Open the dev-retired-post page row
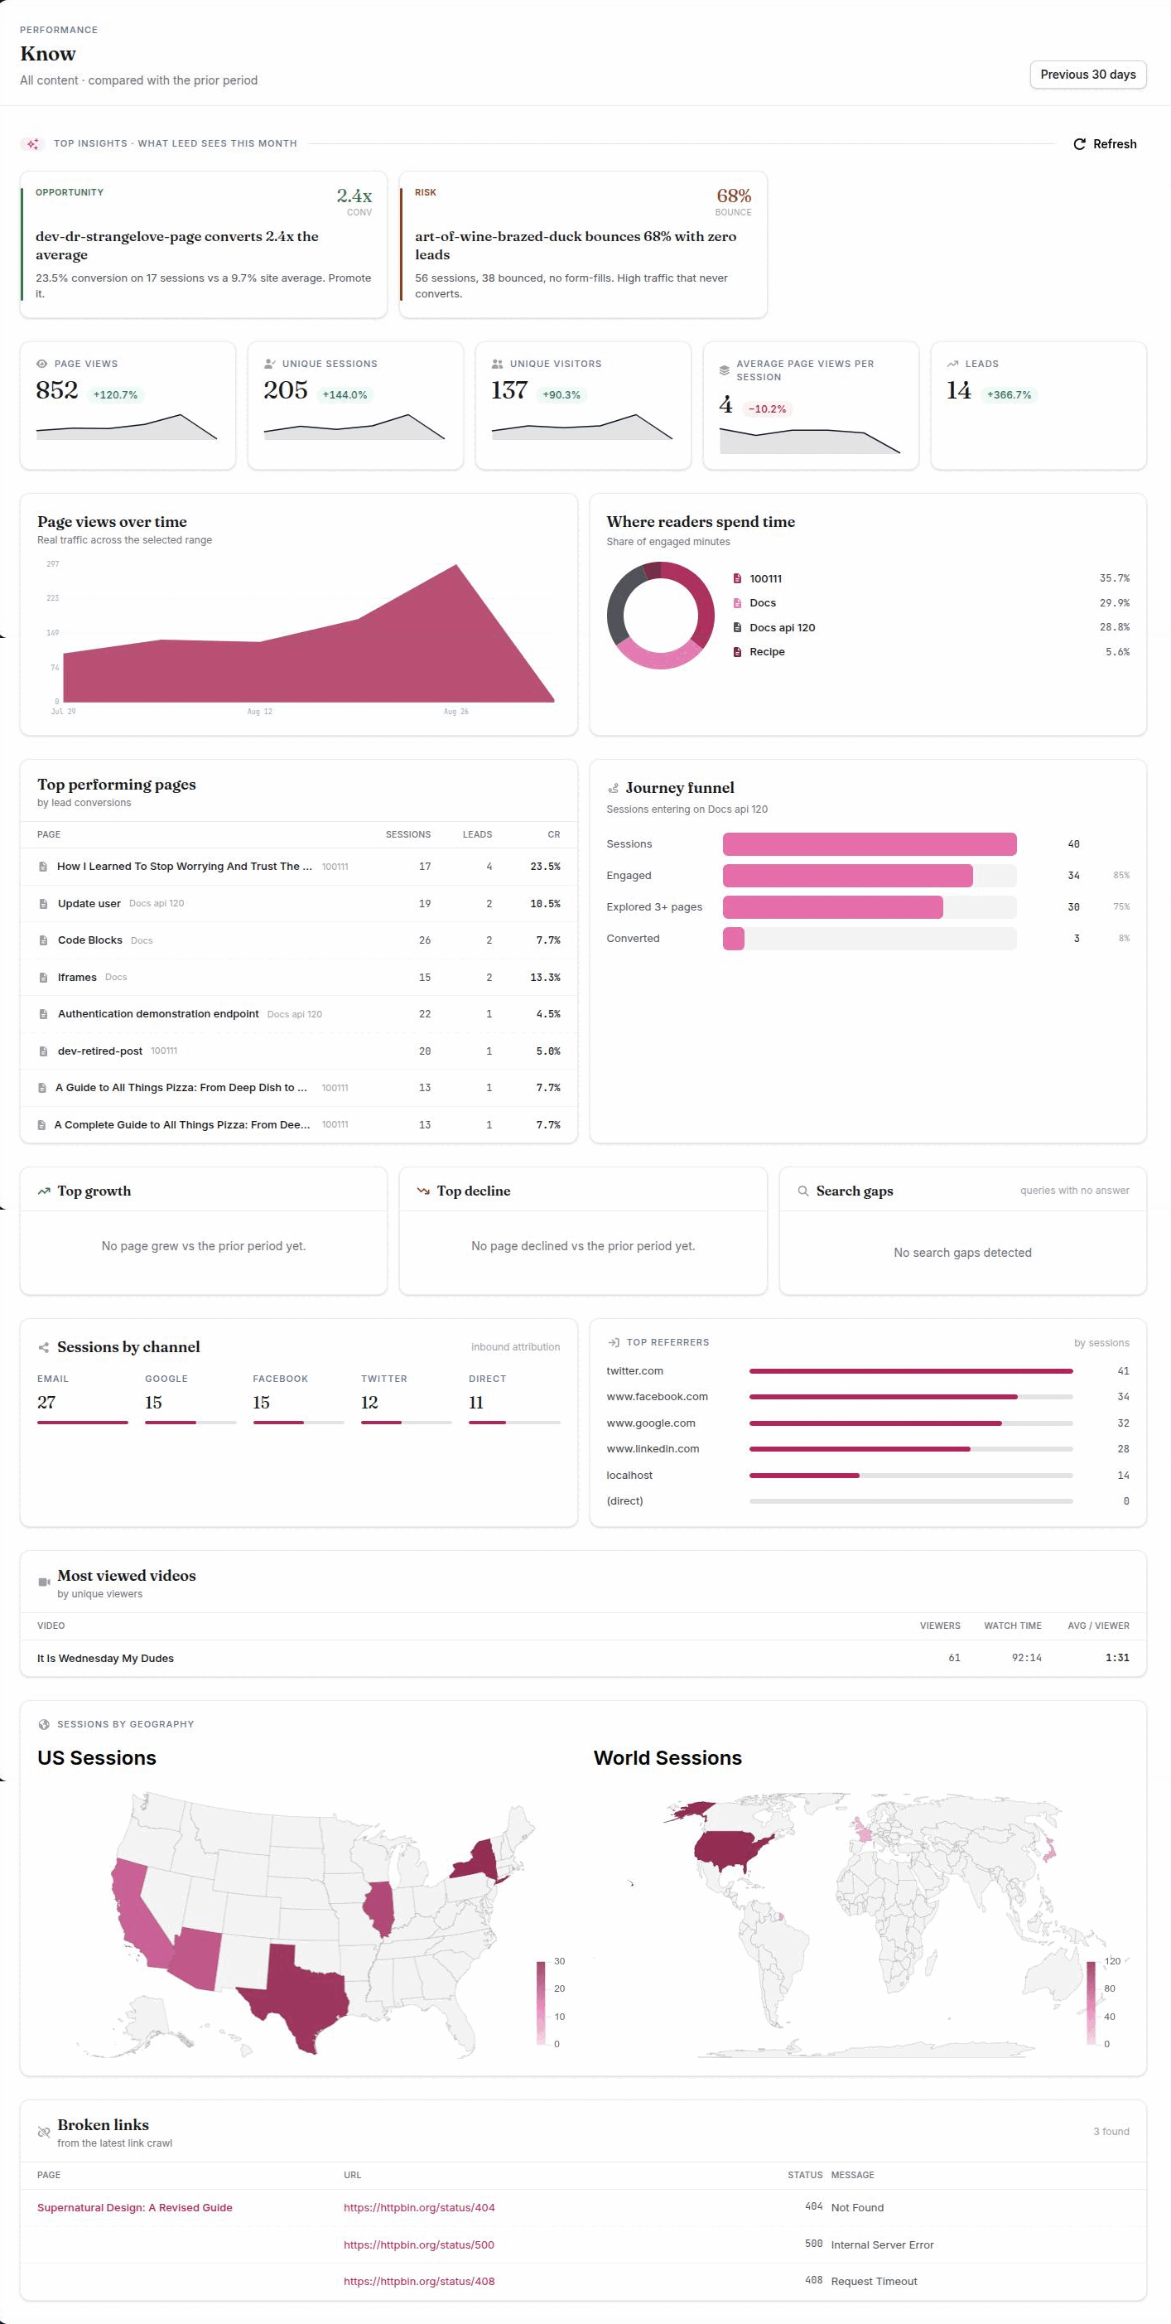This screenshot has width=1171, height=2324. coord(298,1051)
